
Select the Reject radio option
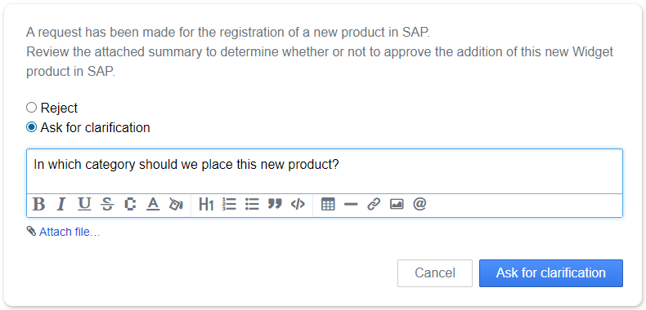click(x=31, y=108)
